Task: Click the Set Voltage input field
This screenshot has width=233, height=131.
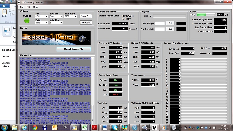Action: (160, 24)
